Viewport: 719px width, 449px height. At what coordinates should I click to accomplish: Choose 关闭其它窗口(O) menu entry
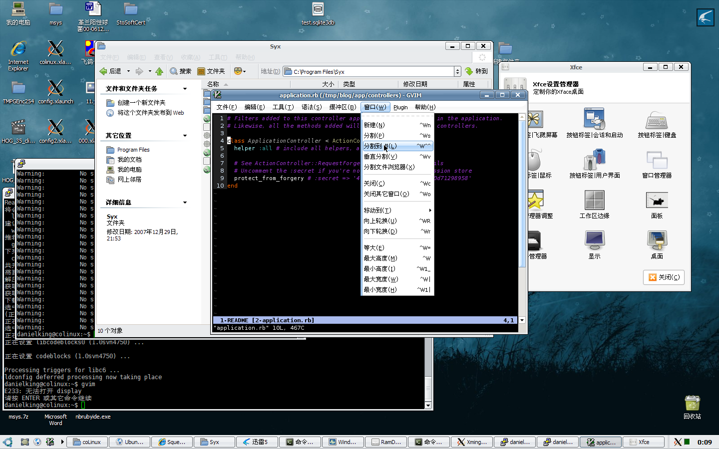pyautogui.click(x=397, y=194)
